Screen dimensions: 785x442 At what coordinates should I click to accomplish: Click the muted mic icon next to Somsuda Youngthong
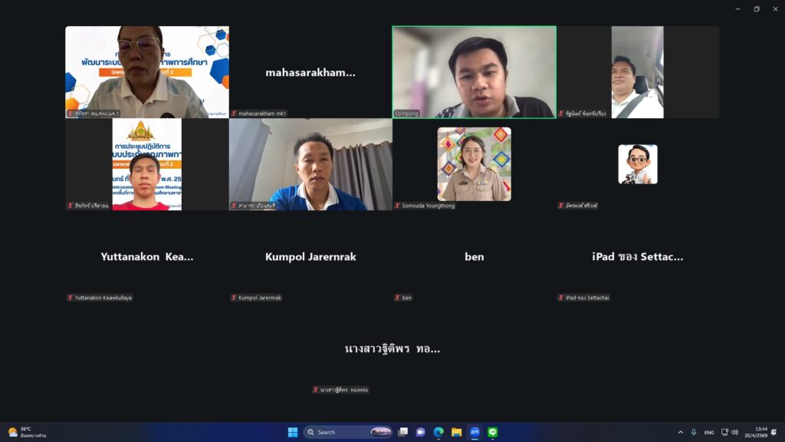398,206
